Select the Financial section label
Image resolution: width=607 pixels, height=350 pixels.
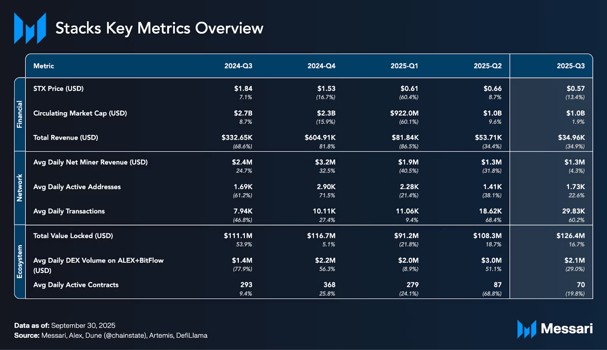20,115
